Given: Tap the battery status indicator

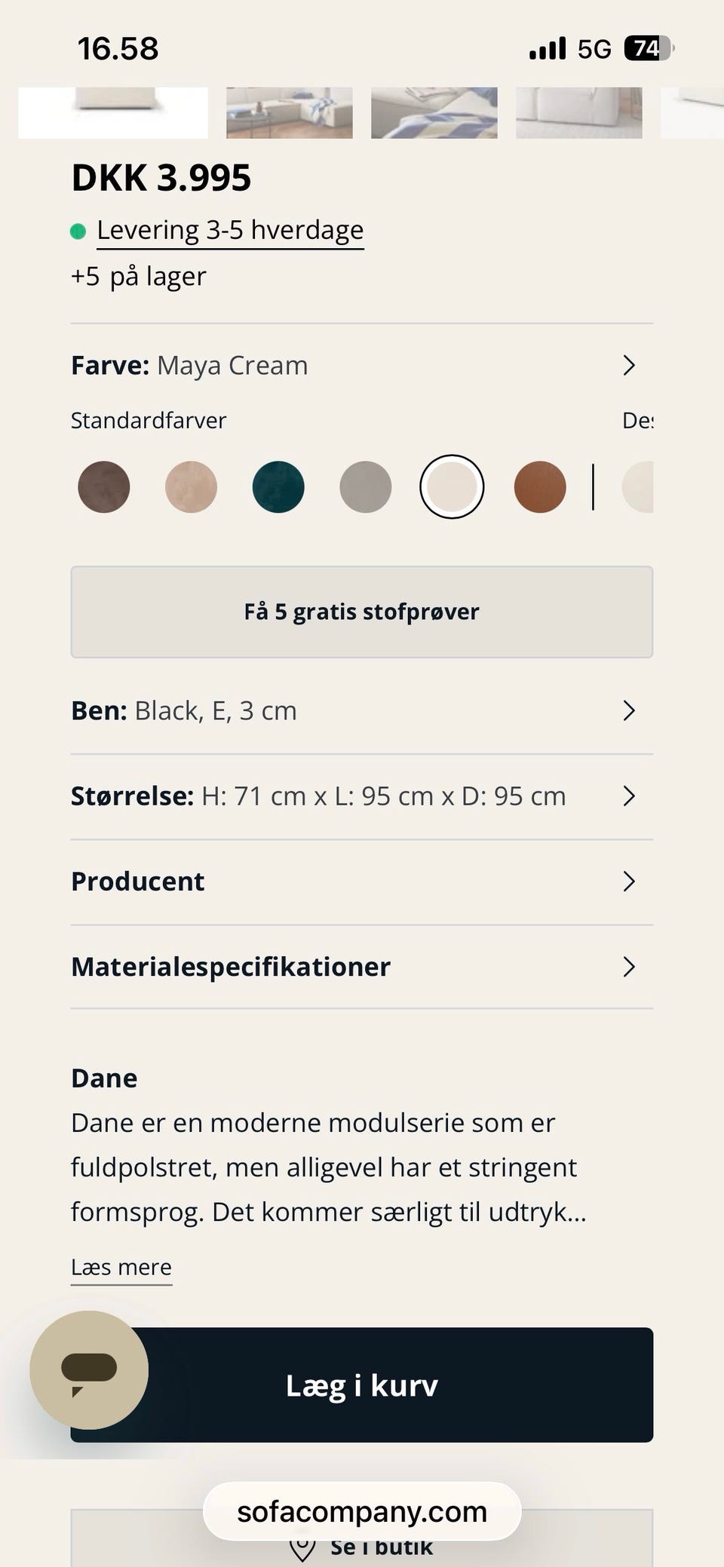Looking at the screenshot, I should 648,49.
